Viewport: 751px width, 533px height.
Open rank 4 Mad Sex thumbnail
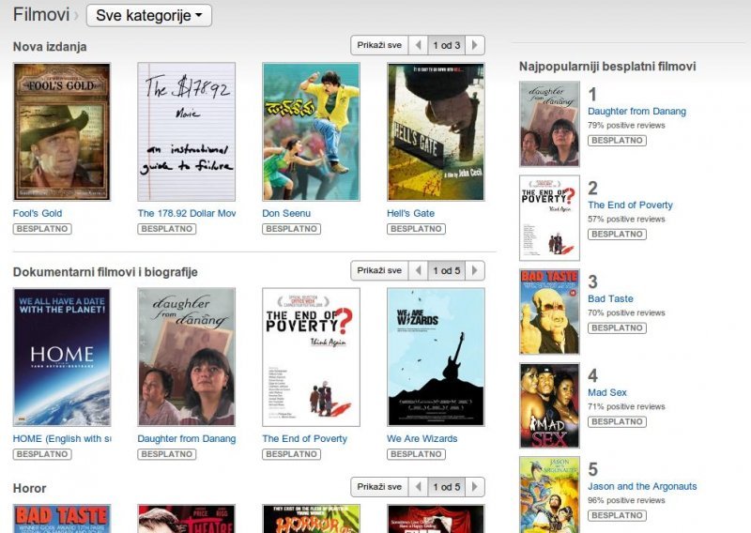549,405
